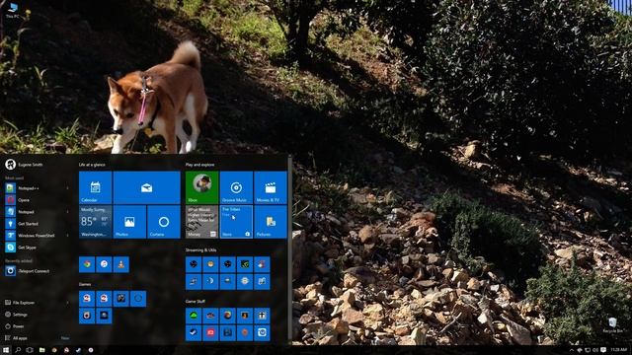
Task: Launch VLC cone tile
Action: (120, 264)
